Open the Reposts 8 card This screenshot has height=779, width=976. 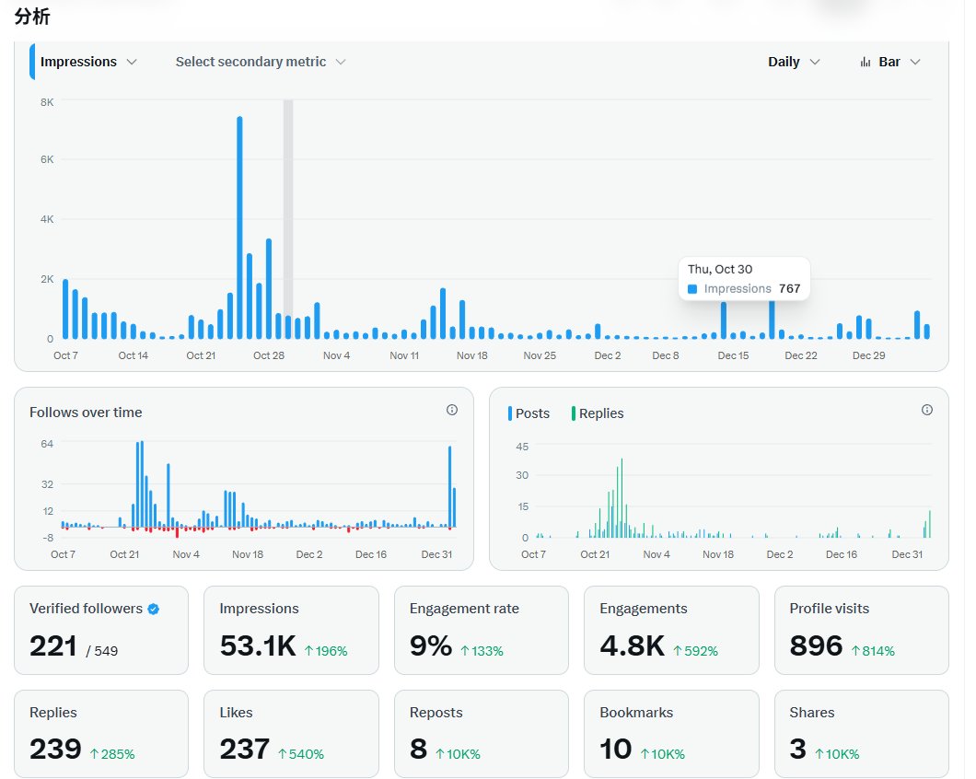(482, 734)
